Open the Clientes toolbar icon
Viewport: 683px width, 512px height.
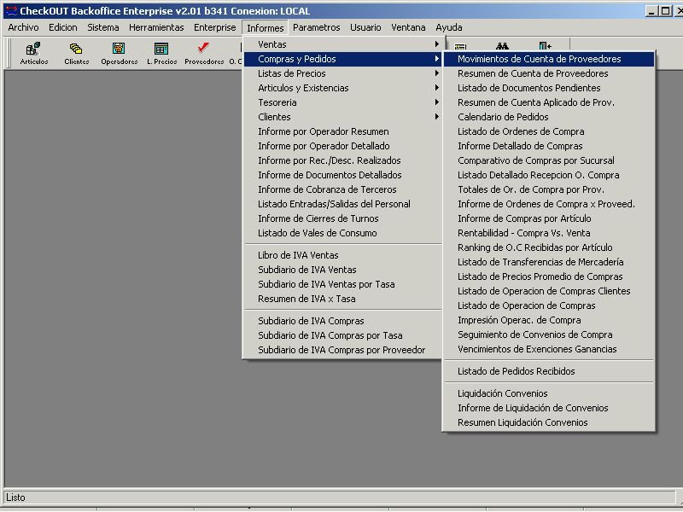point(77,53)
